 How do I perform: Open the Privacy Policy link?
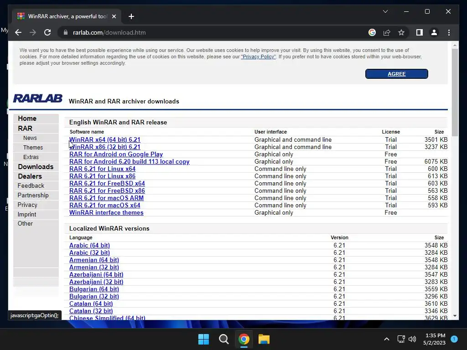click(x=258, y=57)
